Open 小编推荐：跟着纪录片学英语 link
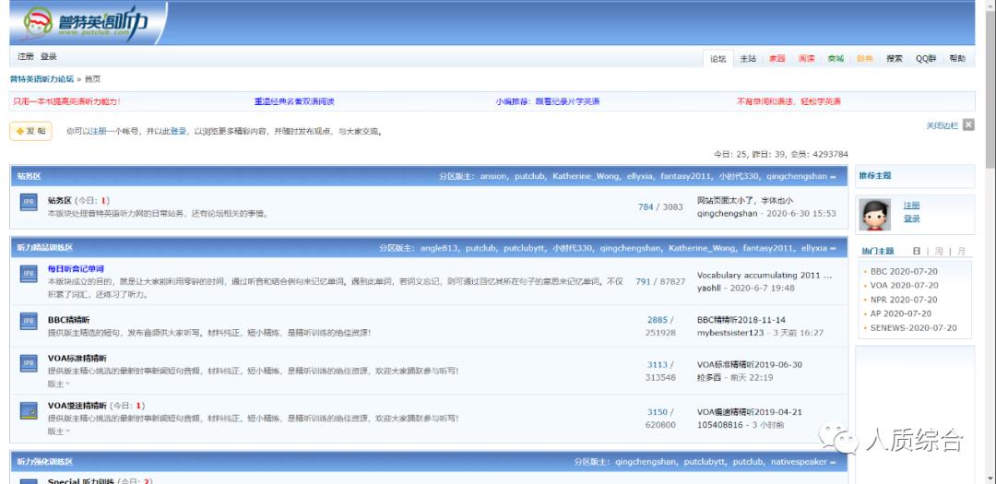996x484 pixels. pyautogui.click(x=548, y=101)
